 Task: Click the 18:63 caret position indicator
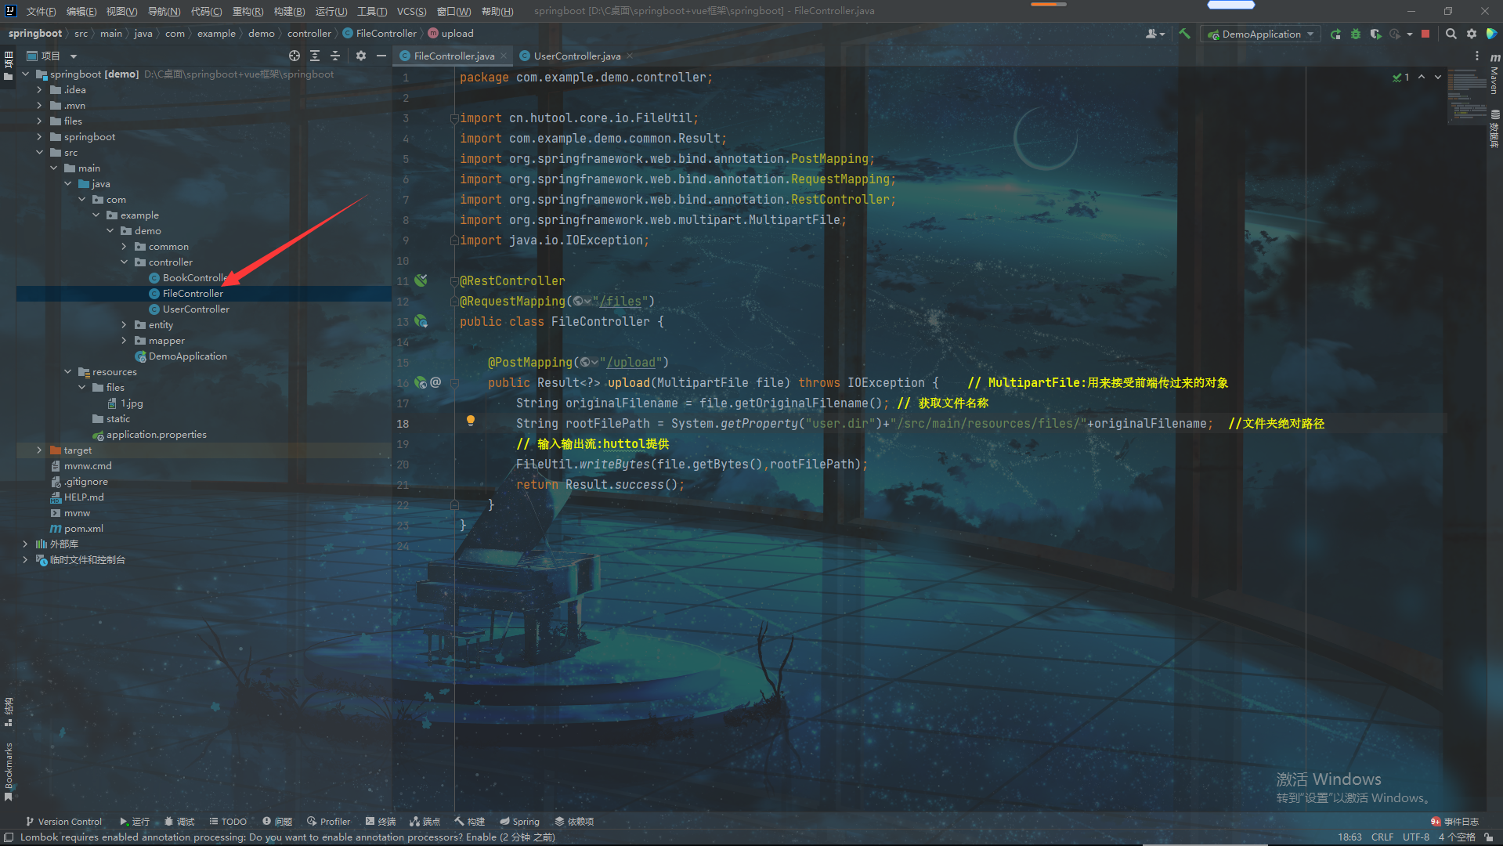coord(1349,837)
